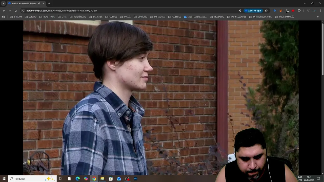
Task: Click the taskbar 'Pesquisar' search box
Action: (x=32, y=179)
